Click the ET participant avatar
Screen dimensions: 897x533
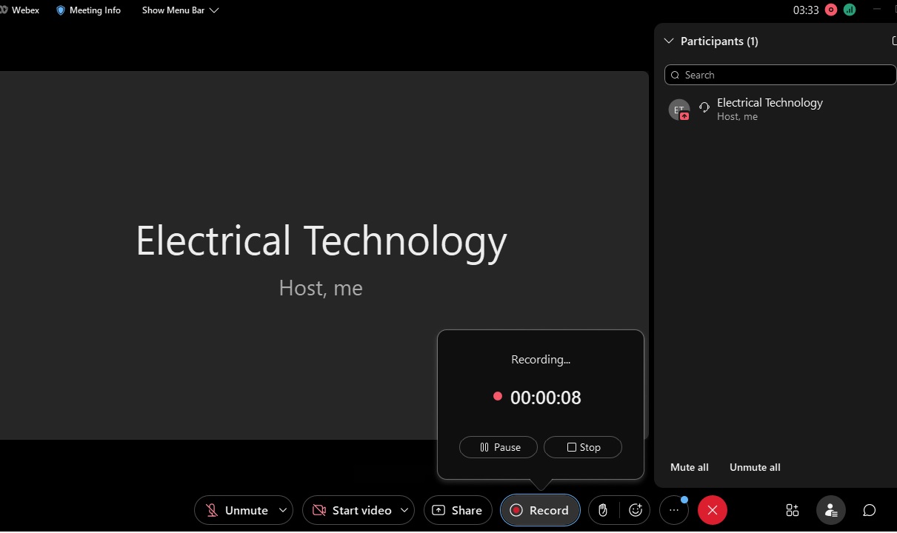679,110
